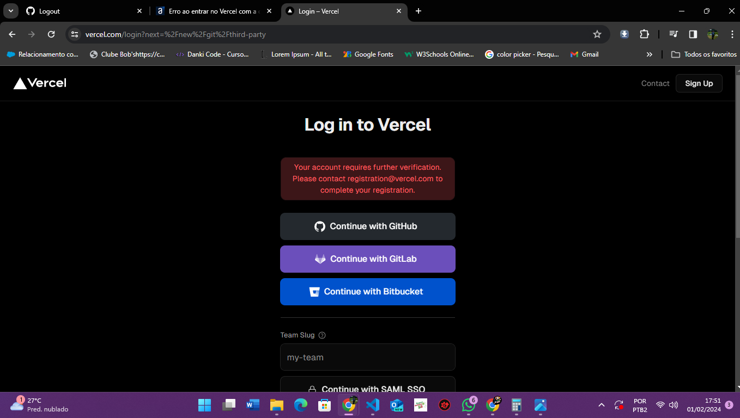Click Continue with Bitbucket
The image size is (740, 418).
pos(368,292)
